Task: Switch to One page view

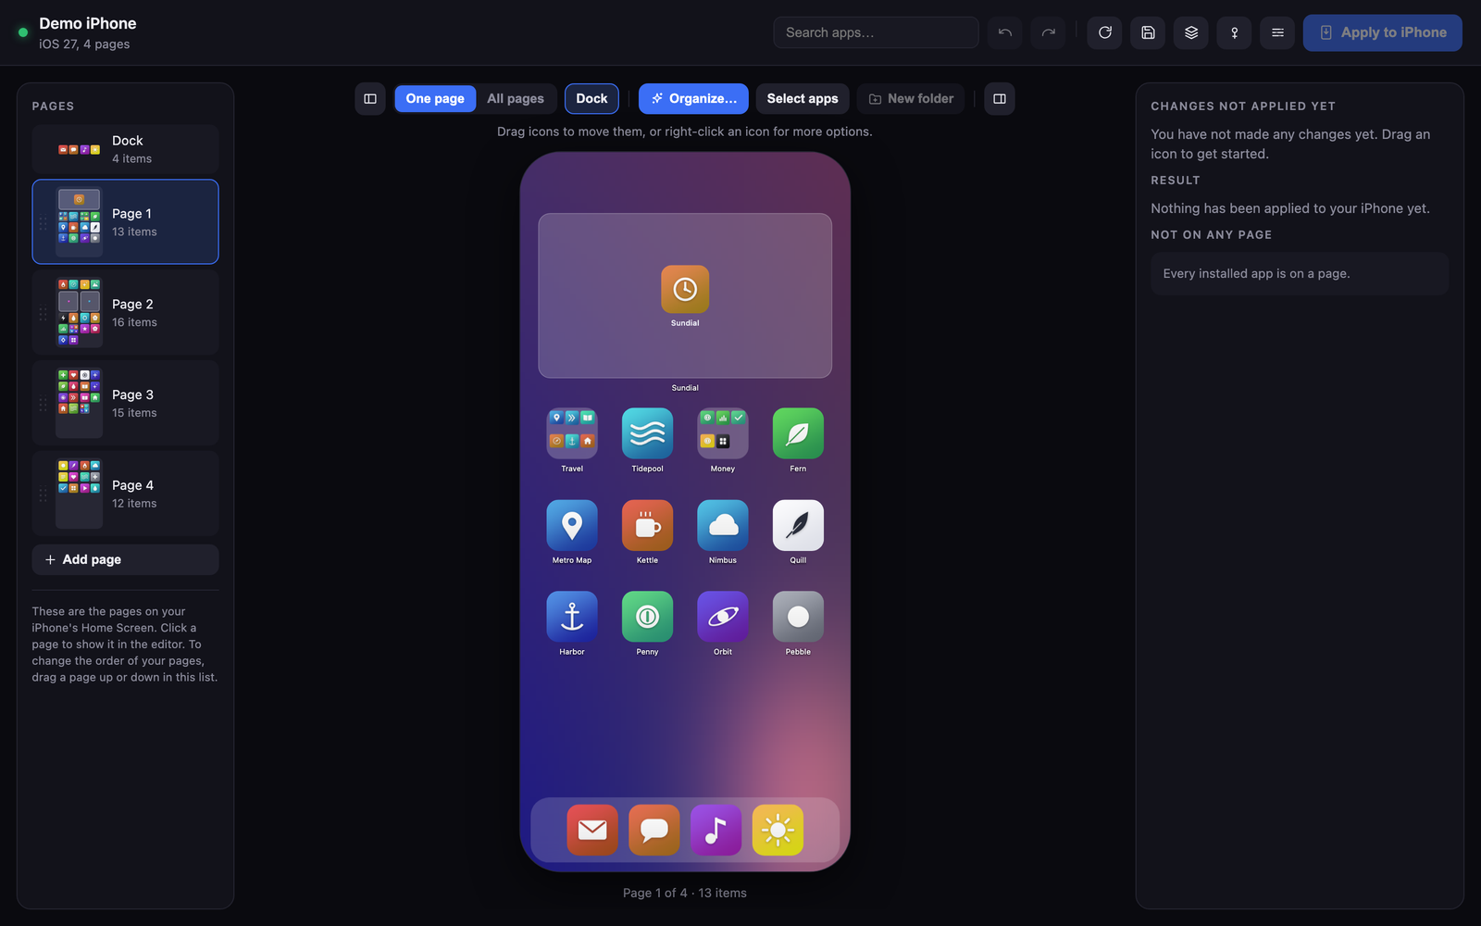Action: pyautogui.click(x=435, y=99)
